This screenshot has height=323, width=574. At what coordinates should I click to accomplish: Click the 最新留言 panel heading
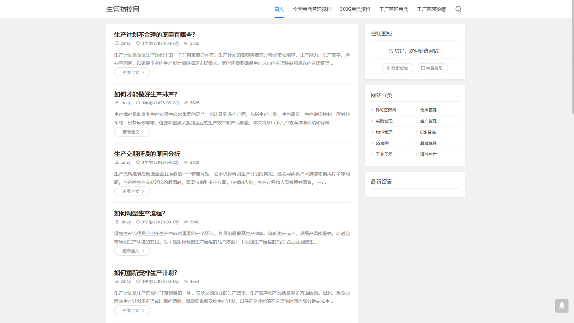381,182
